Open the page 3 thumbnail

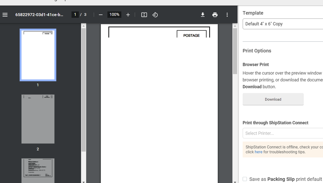coord(38,170)
